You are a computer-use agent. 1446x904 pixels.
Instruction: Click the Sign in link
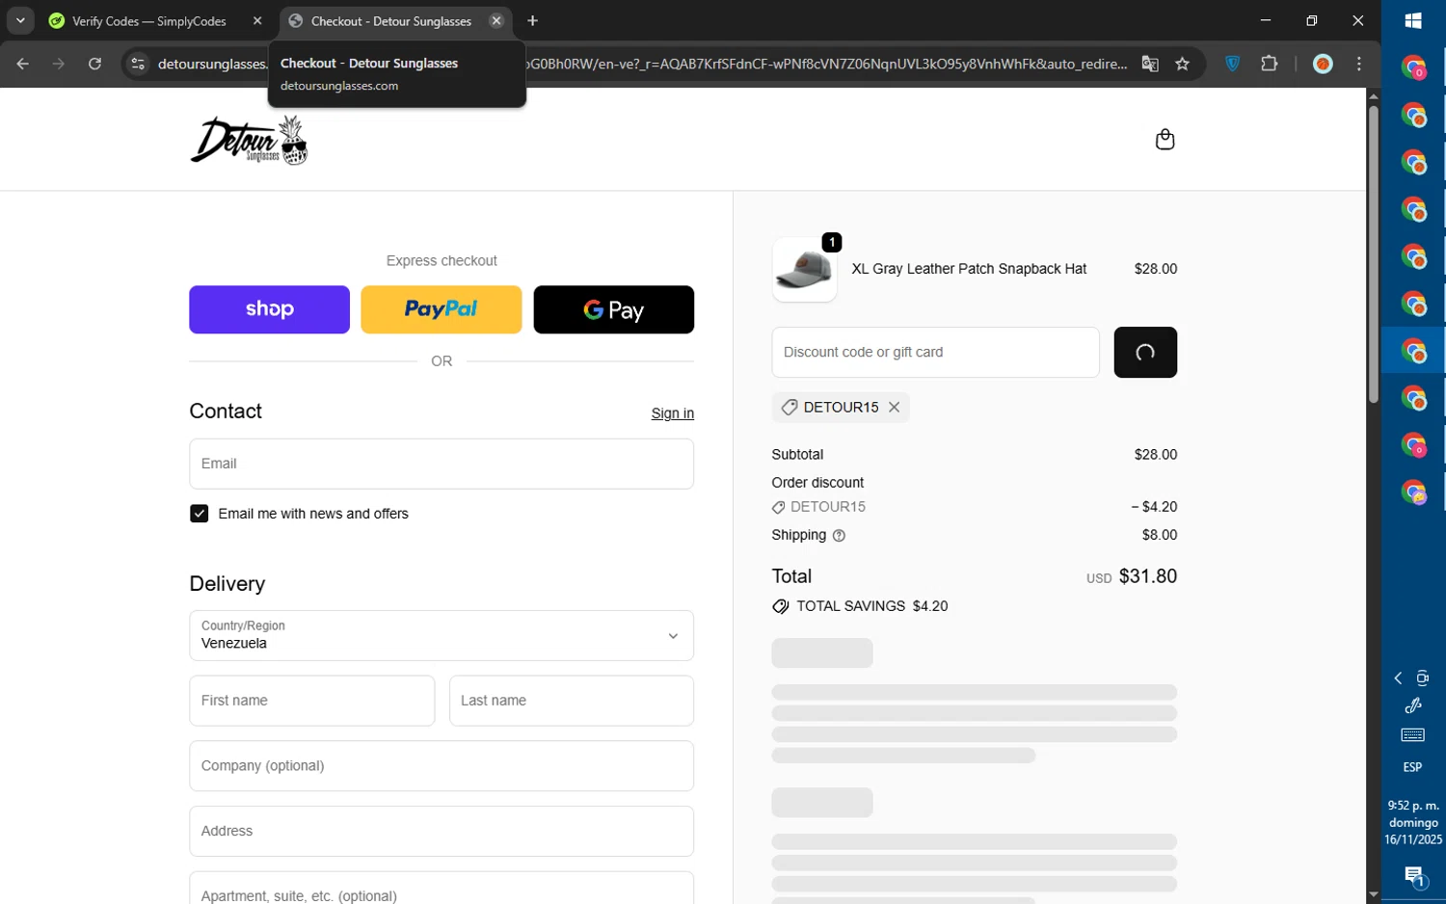pos(673,413)
